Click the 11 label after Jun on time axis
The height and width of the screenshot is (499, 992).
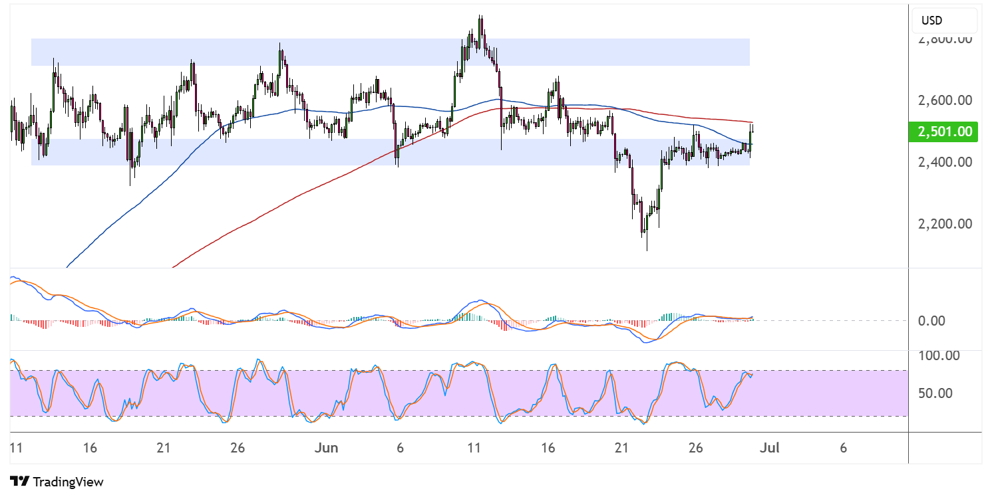click(474, 448)
